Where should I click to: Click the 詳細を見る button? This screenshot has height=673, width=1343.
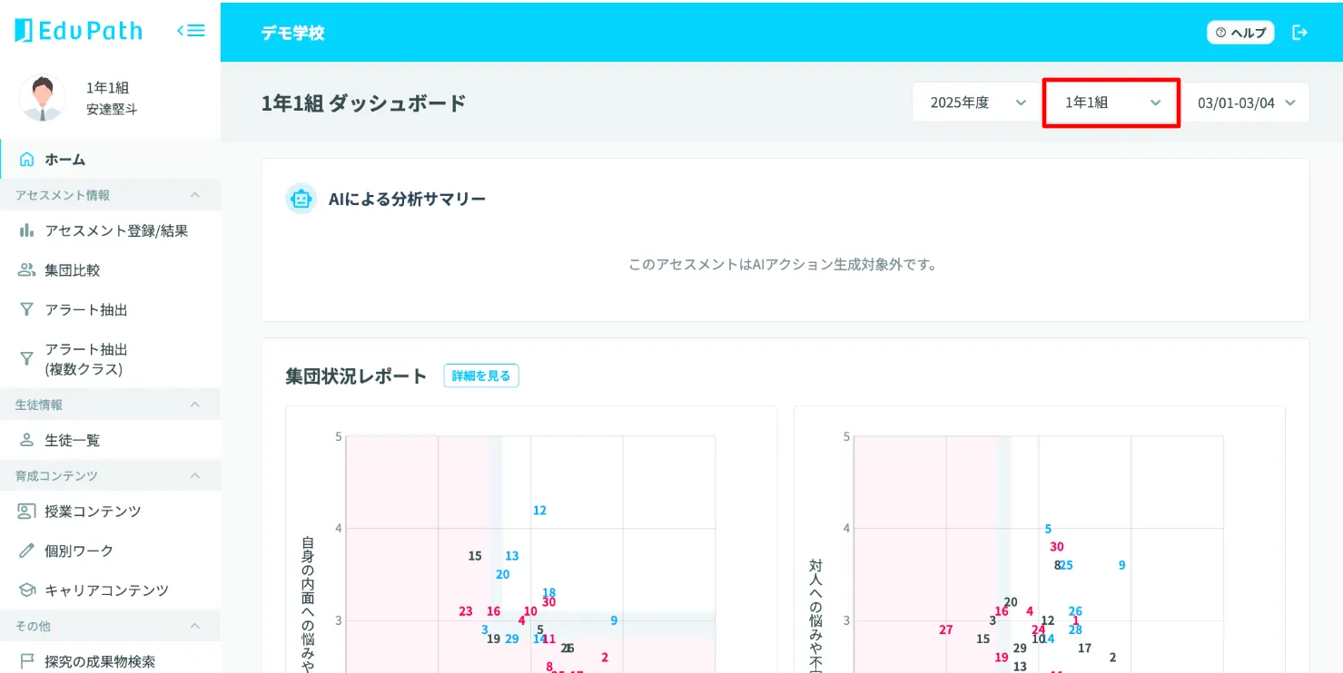point(481,376)
